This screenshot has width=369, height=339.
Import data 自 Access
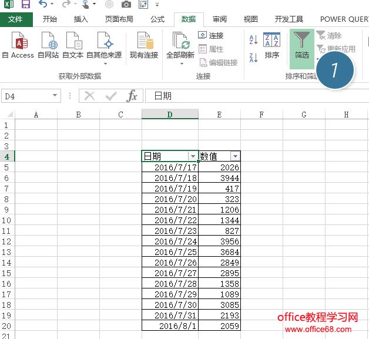[18, 45]
